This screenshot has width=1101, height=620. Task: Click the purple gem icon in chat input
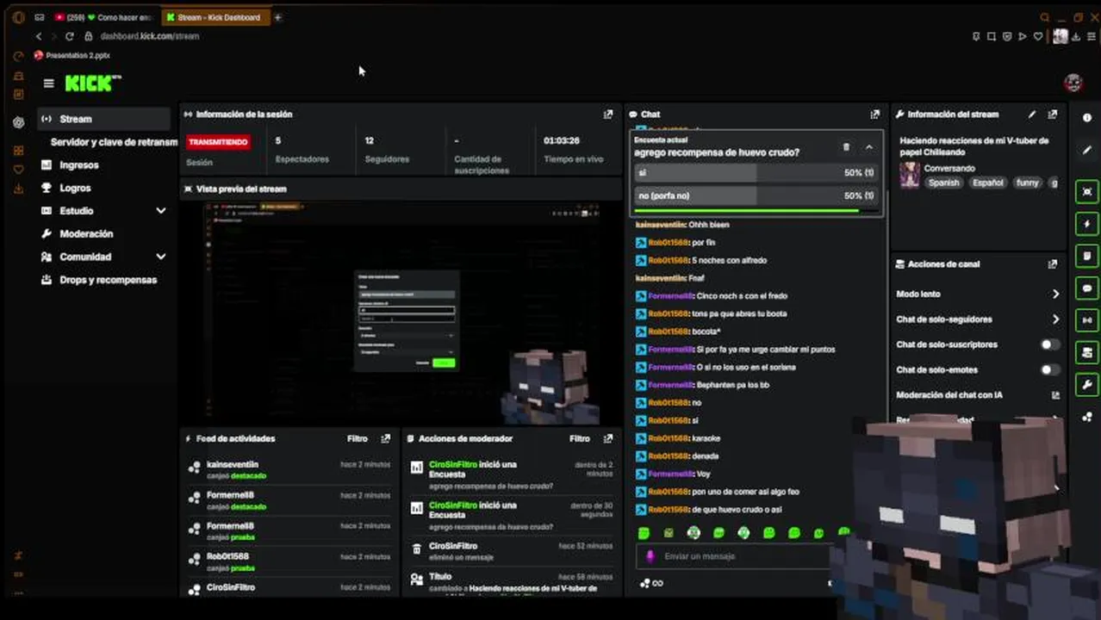coord(650,556)
